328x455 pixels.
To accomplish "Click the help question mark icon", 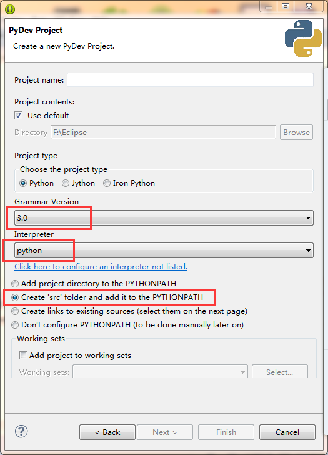I will [21, 431].
